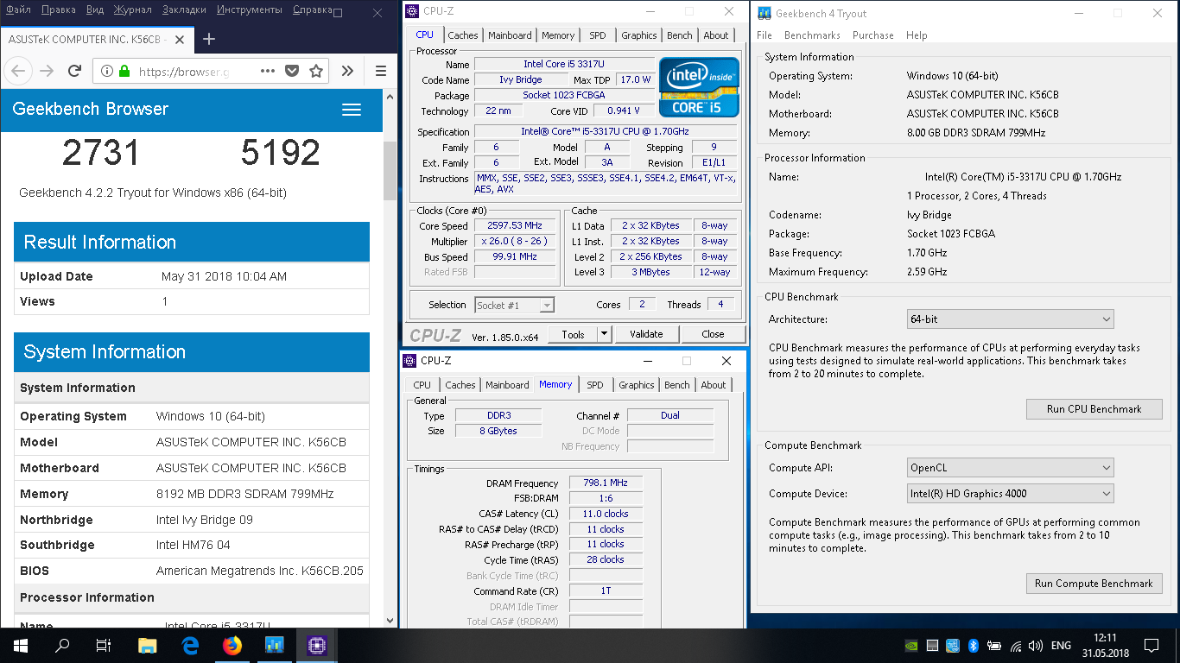
Task: Open Geekbench Purchase menu
Action: 872,35
